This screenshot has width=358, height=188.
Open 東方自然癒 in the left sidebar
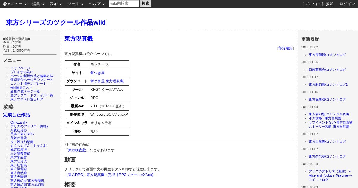[x=18, y=173]
